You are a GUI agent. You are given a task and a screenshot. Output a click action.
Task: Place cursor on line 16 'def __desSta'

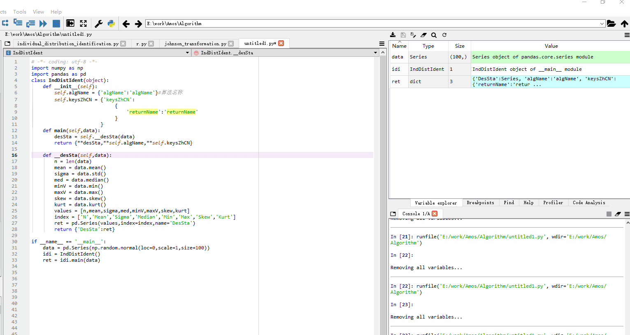[x=202, y=155]
